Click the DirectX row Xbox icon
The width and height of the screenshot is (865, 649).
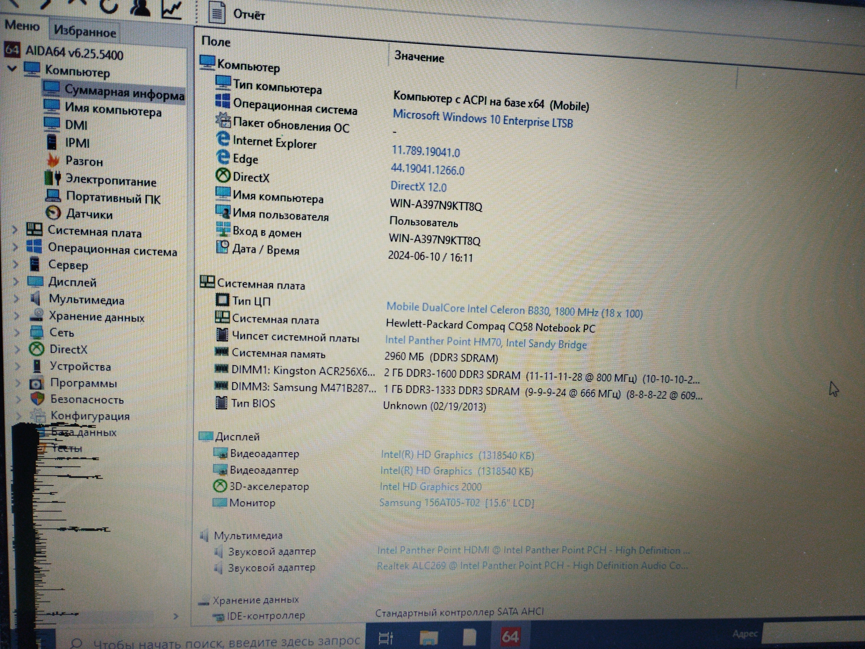coord(223,175)
